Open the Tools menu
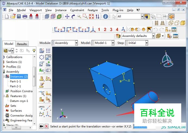 (105, 10)
